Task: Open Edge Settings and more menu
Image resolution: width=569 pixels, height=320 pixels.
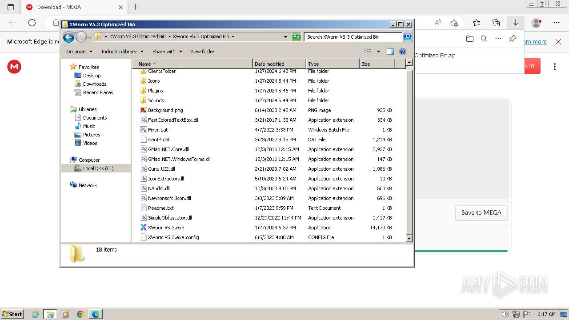Action: coord(557,23)
